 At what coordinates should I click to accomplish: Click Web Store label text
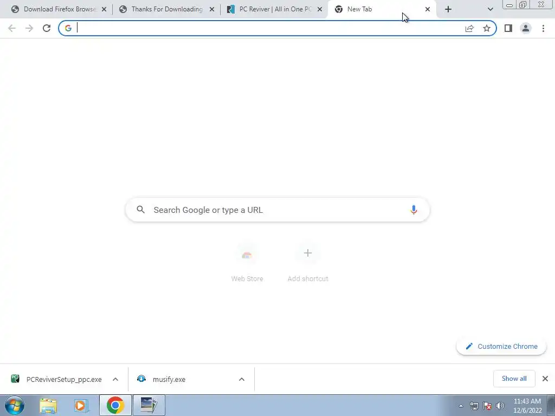coord(247,279)
